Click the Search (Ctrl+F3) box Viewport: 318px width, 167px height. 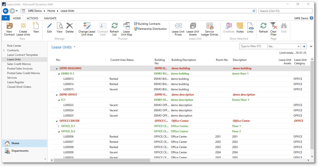[285, 11]
